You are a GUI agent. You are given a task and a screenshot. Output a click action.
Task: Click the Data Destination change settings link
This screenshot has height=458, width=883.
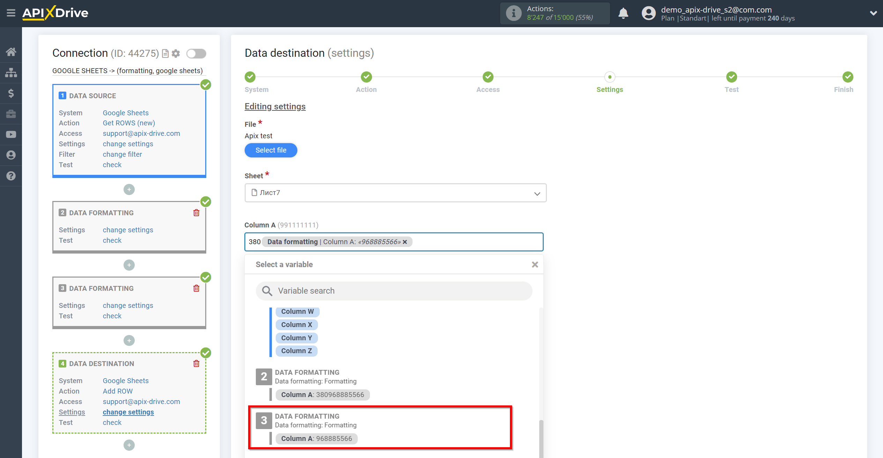[x=128, y=412]
